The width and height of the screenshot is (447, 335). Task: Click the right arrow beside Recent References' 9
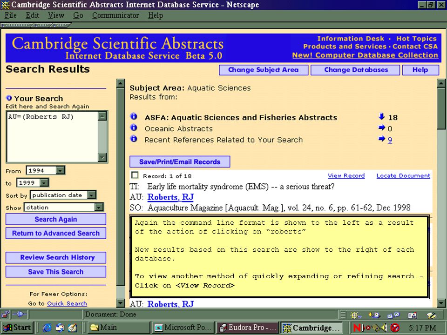pyautogui.click(x=382, y=139)
